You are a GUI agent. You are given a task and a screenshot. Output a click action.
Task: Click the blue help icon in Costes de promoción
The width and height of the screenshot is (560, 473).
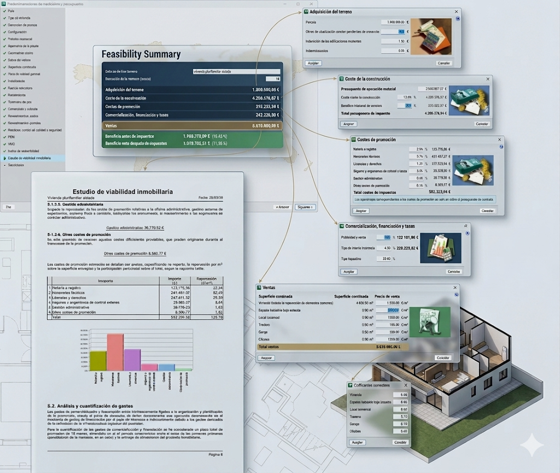(501, 147)
